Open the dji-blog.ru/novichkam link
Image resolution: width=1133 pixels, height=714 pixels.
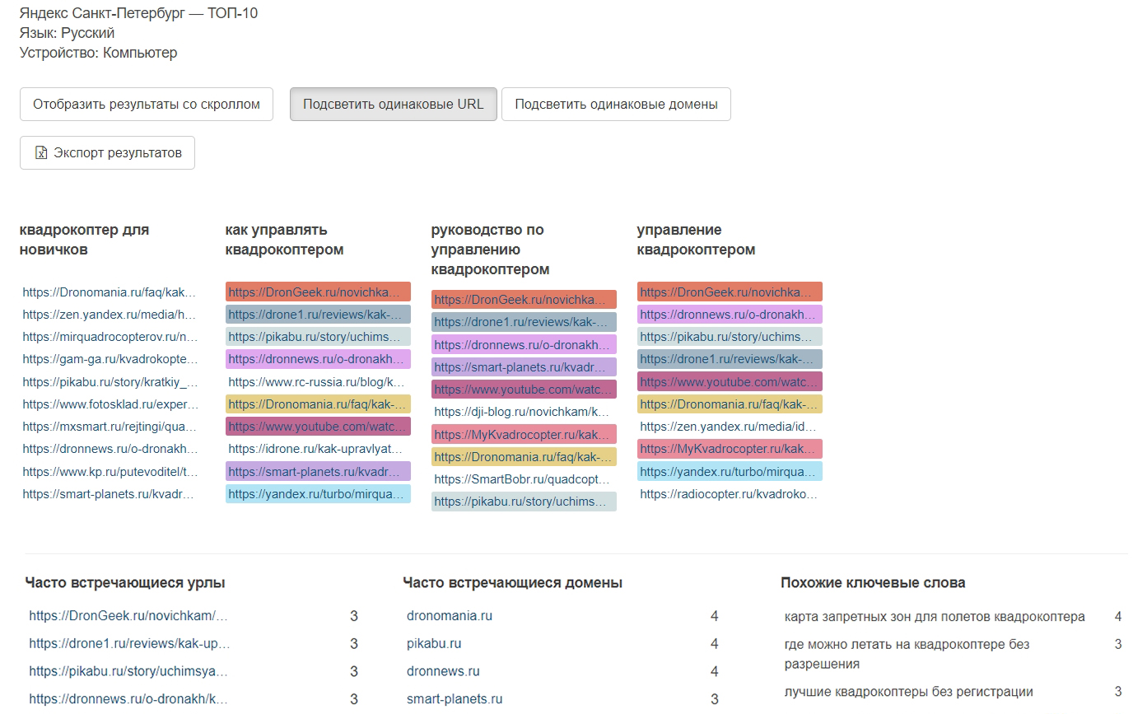click(x=522, y=412)
